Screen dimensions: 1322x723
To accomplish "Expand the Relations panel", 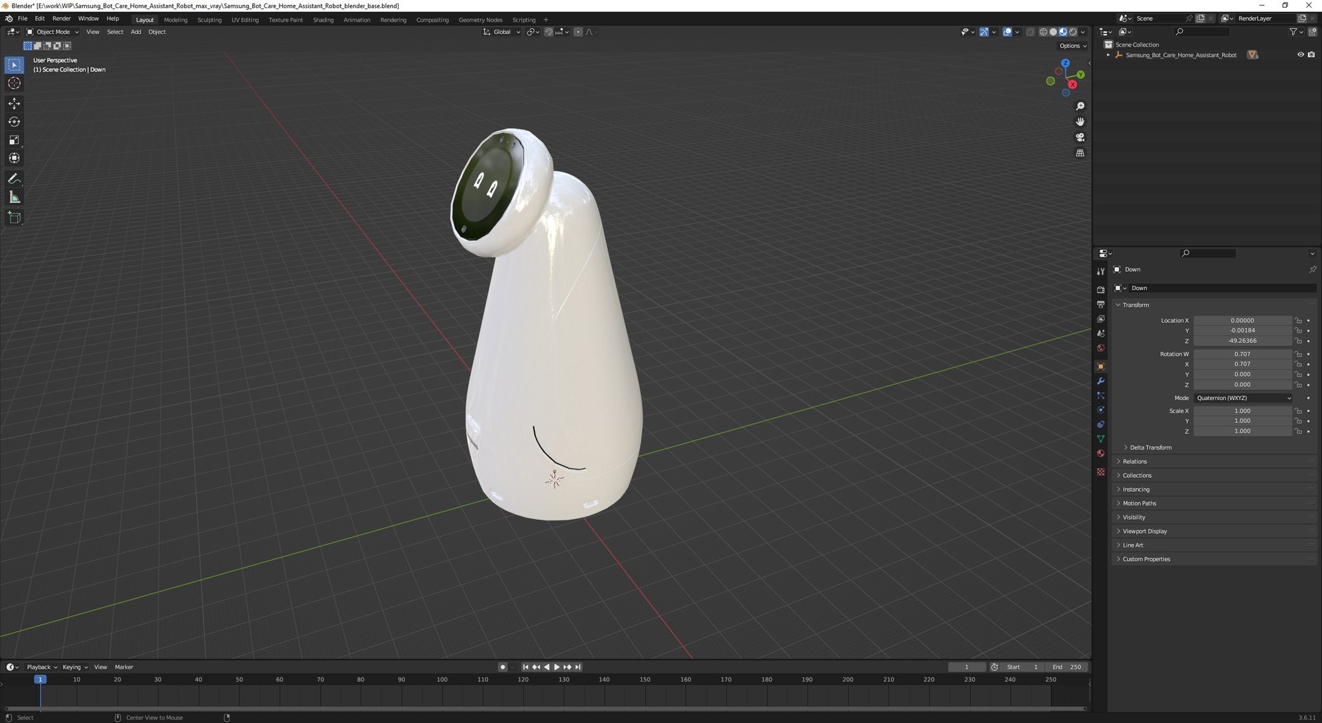I will point(1135,462).
